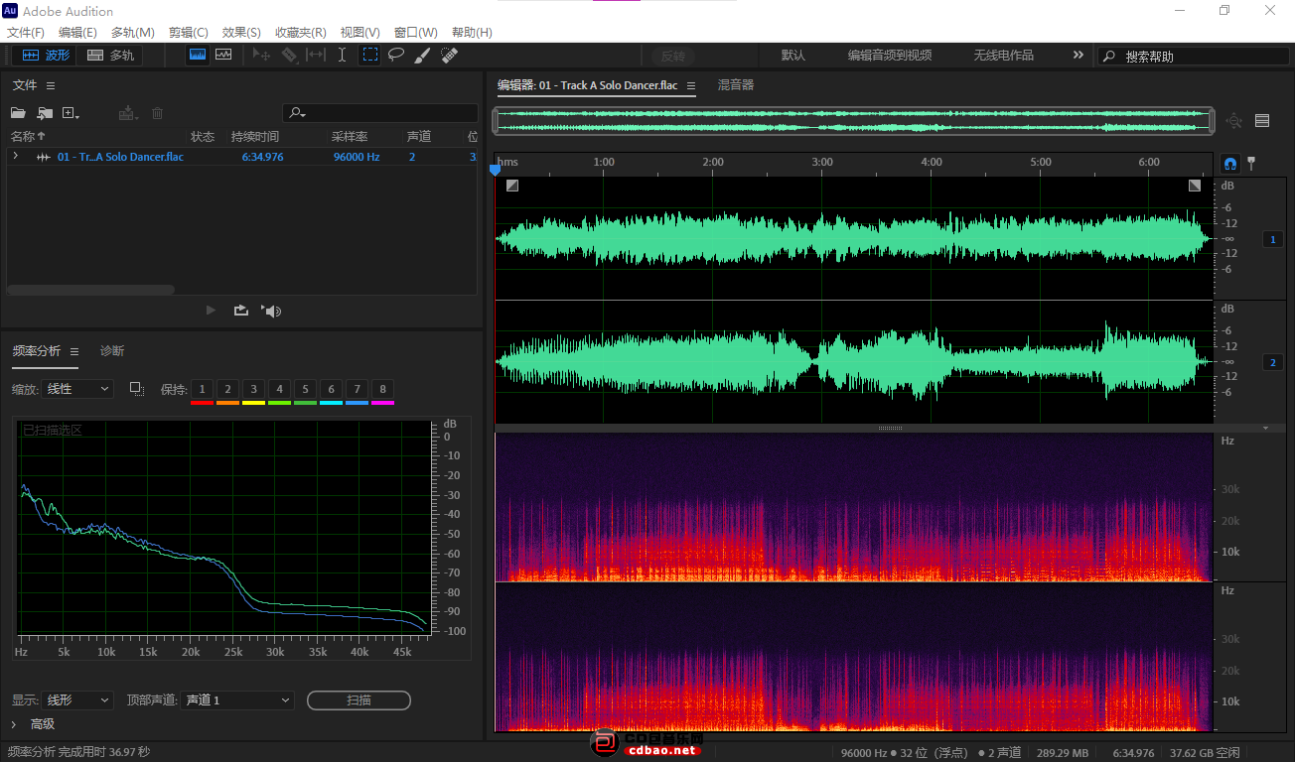Screen dimensions: 1295x762
Task: Open the 编辑(E) menu
Action: pyautogui.click(x=77, y=33)
